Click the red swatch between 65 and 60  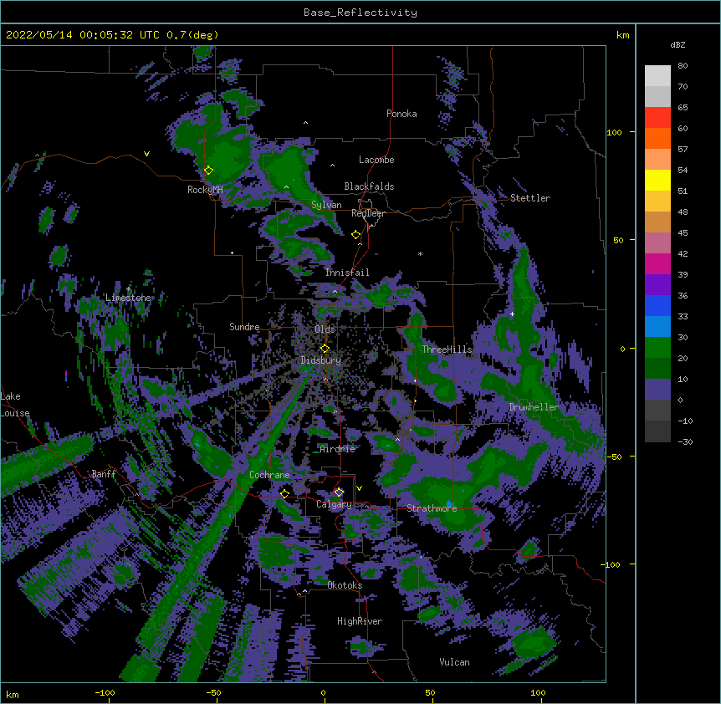click(657, 118)
